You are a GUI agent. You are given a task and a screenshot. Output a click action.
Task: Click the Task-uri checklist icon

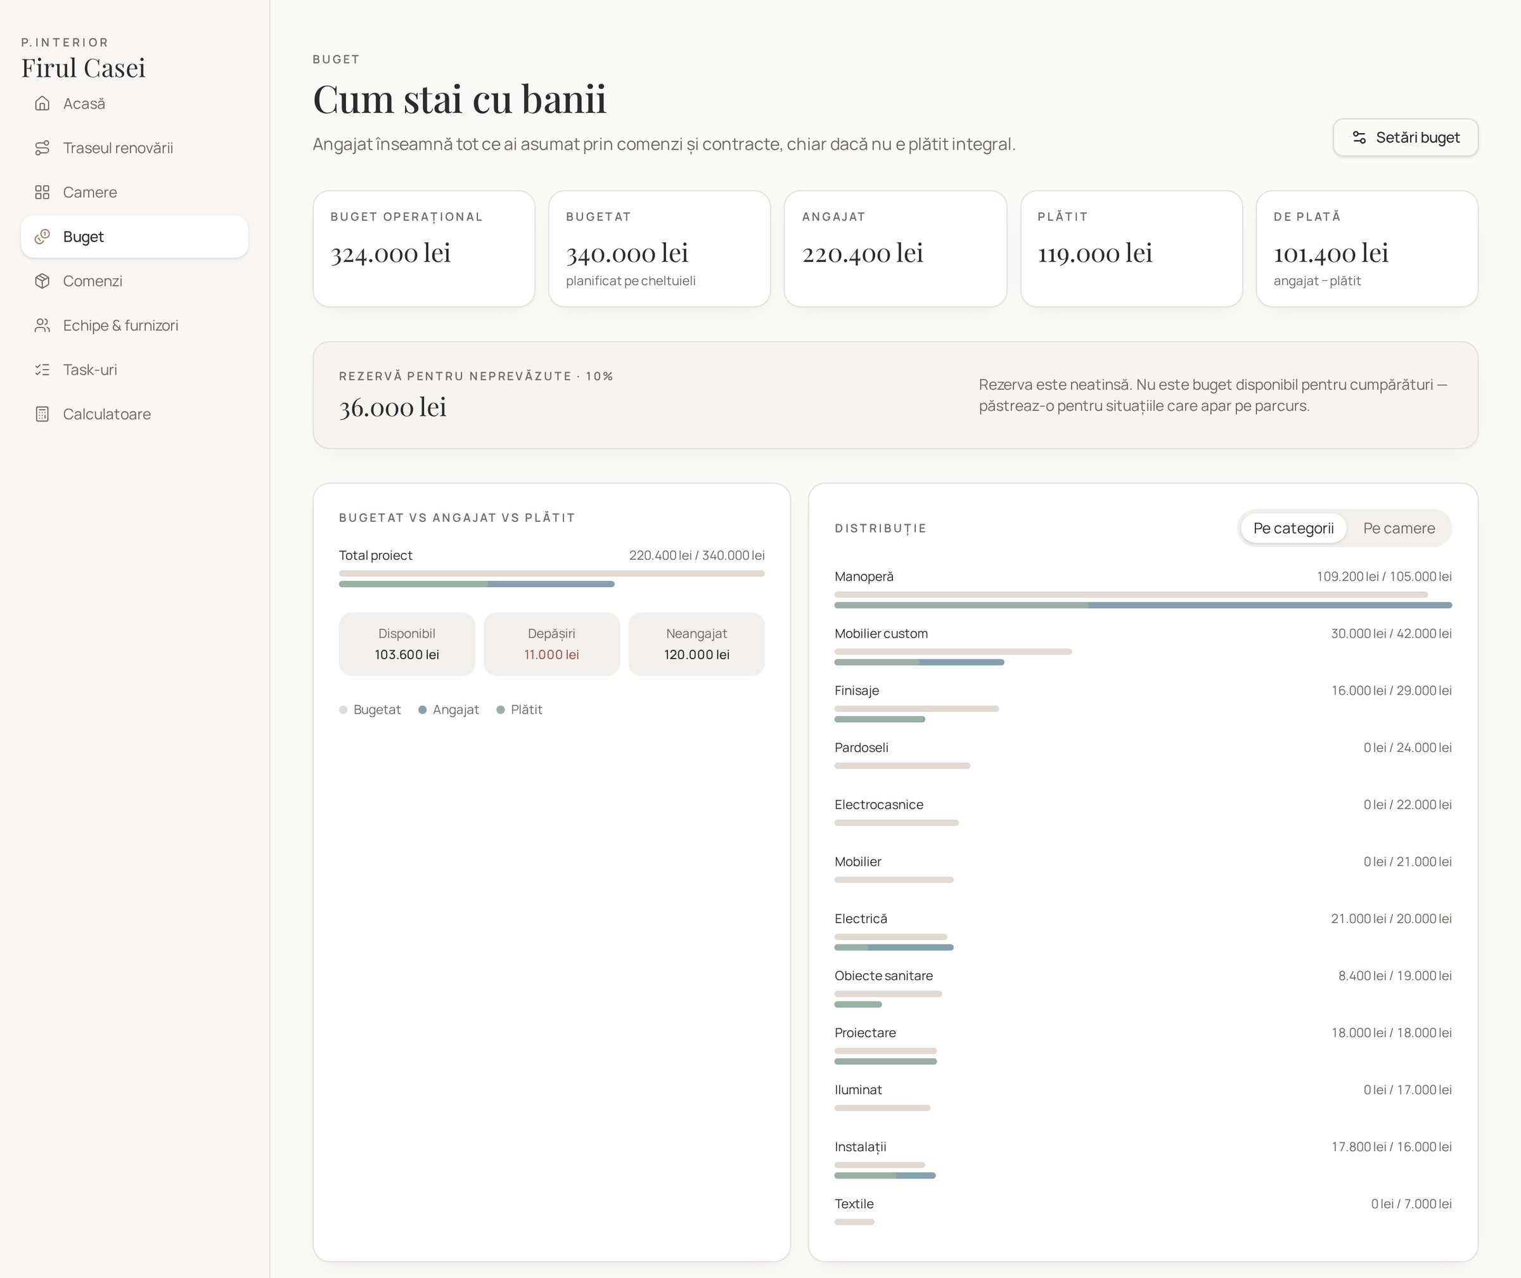click(x=42, y=370)
